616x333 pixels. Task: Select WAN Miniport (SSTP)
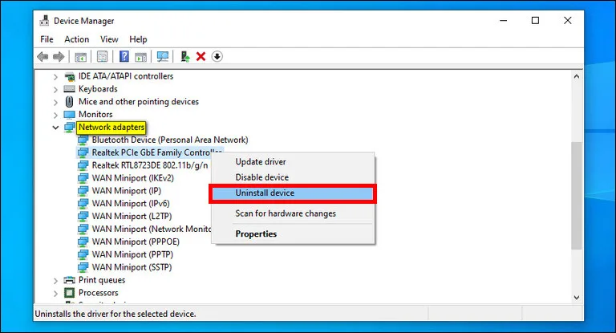132,267
